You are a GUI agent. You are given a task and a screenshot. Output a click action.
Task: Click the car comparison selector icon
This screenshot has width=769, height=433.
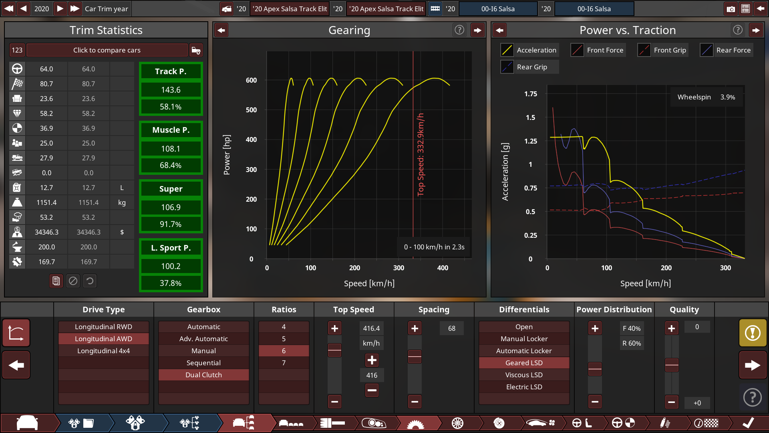[196, 50]
